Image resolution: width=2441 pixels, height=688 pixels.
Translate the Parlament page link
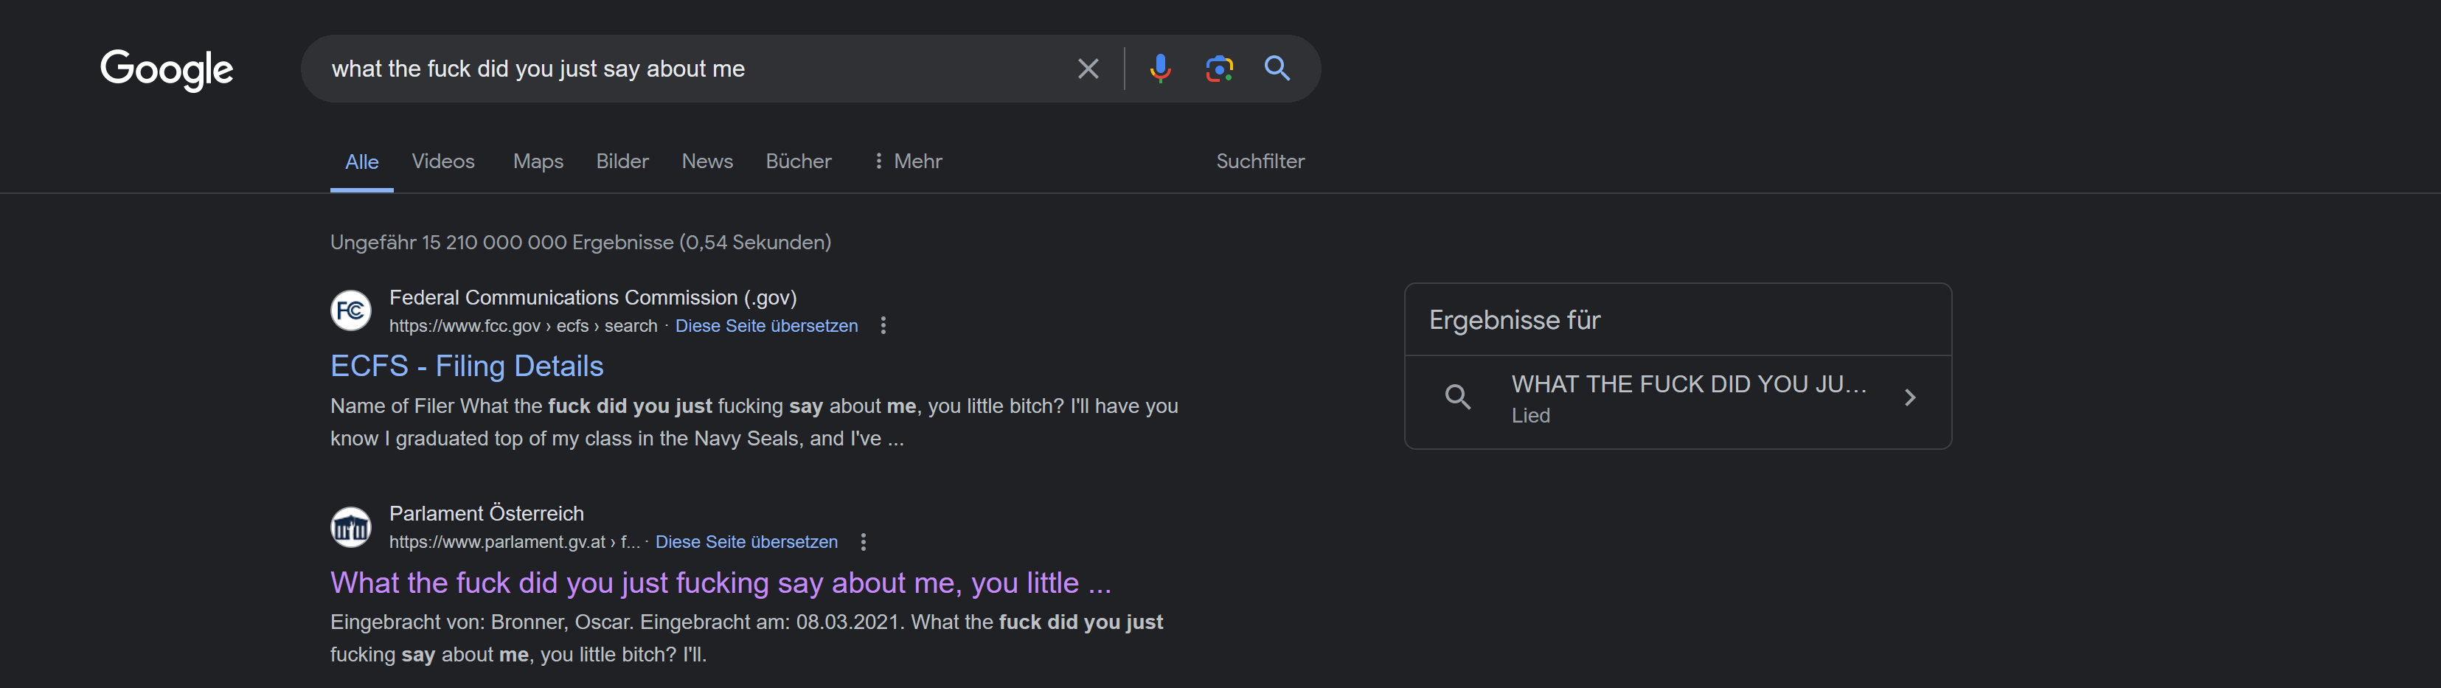pyautogui.click(x=747, y=542)
